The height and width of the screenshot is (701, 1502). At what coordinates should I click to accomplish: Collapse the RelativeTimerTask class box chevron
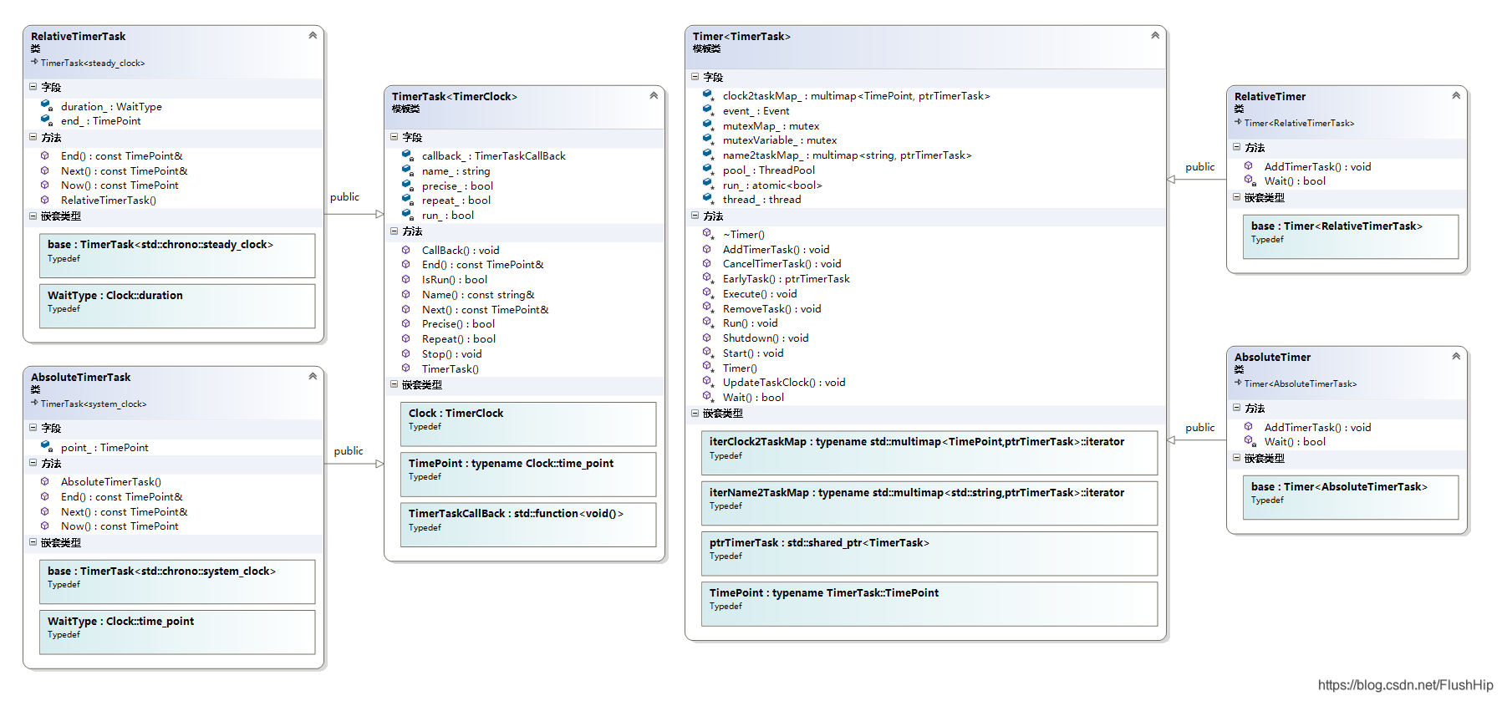[313, 35]
